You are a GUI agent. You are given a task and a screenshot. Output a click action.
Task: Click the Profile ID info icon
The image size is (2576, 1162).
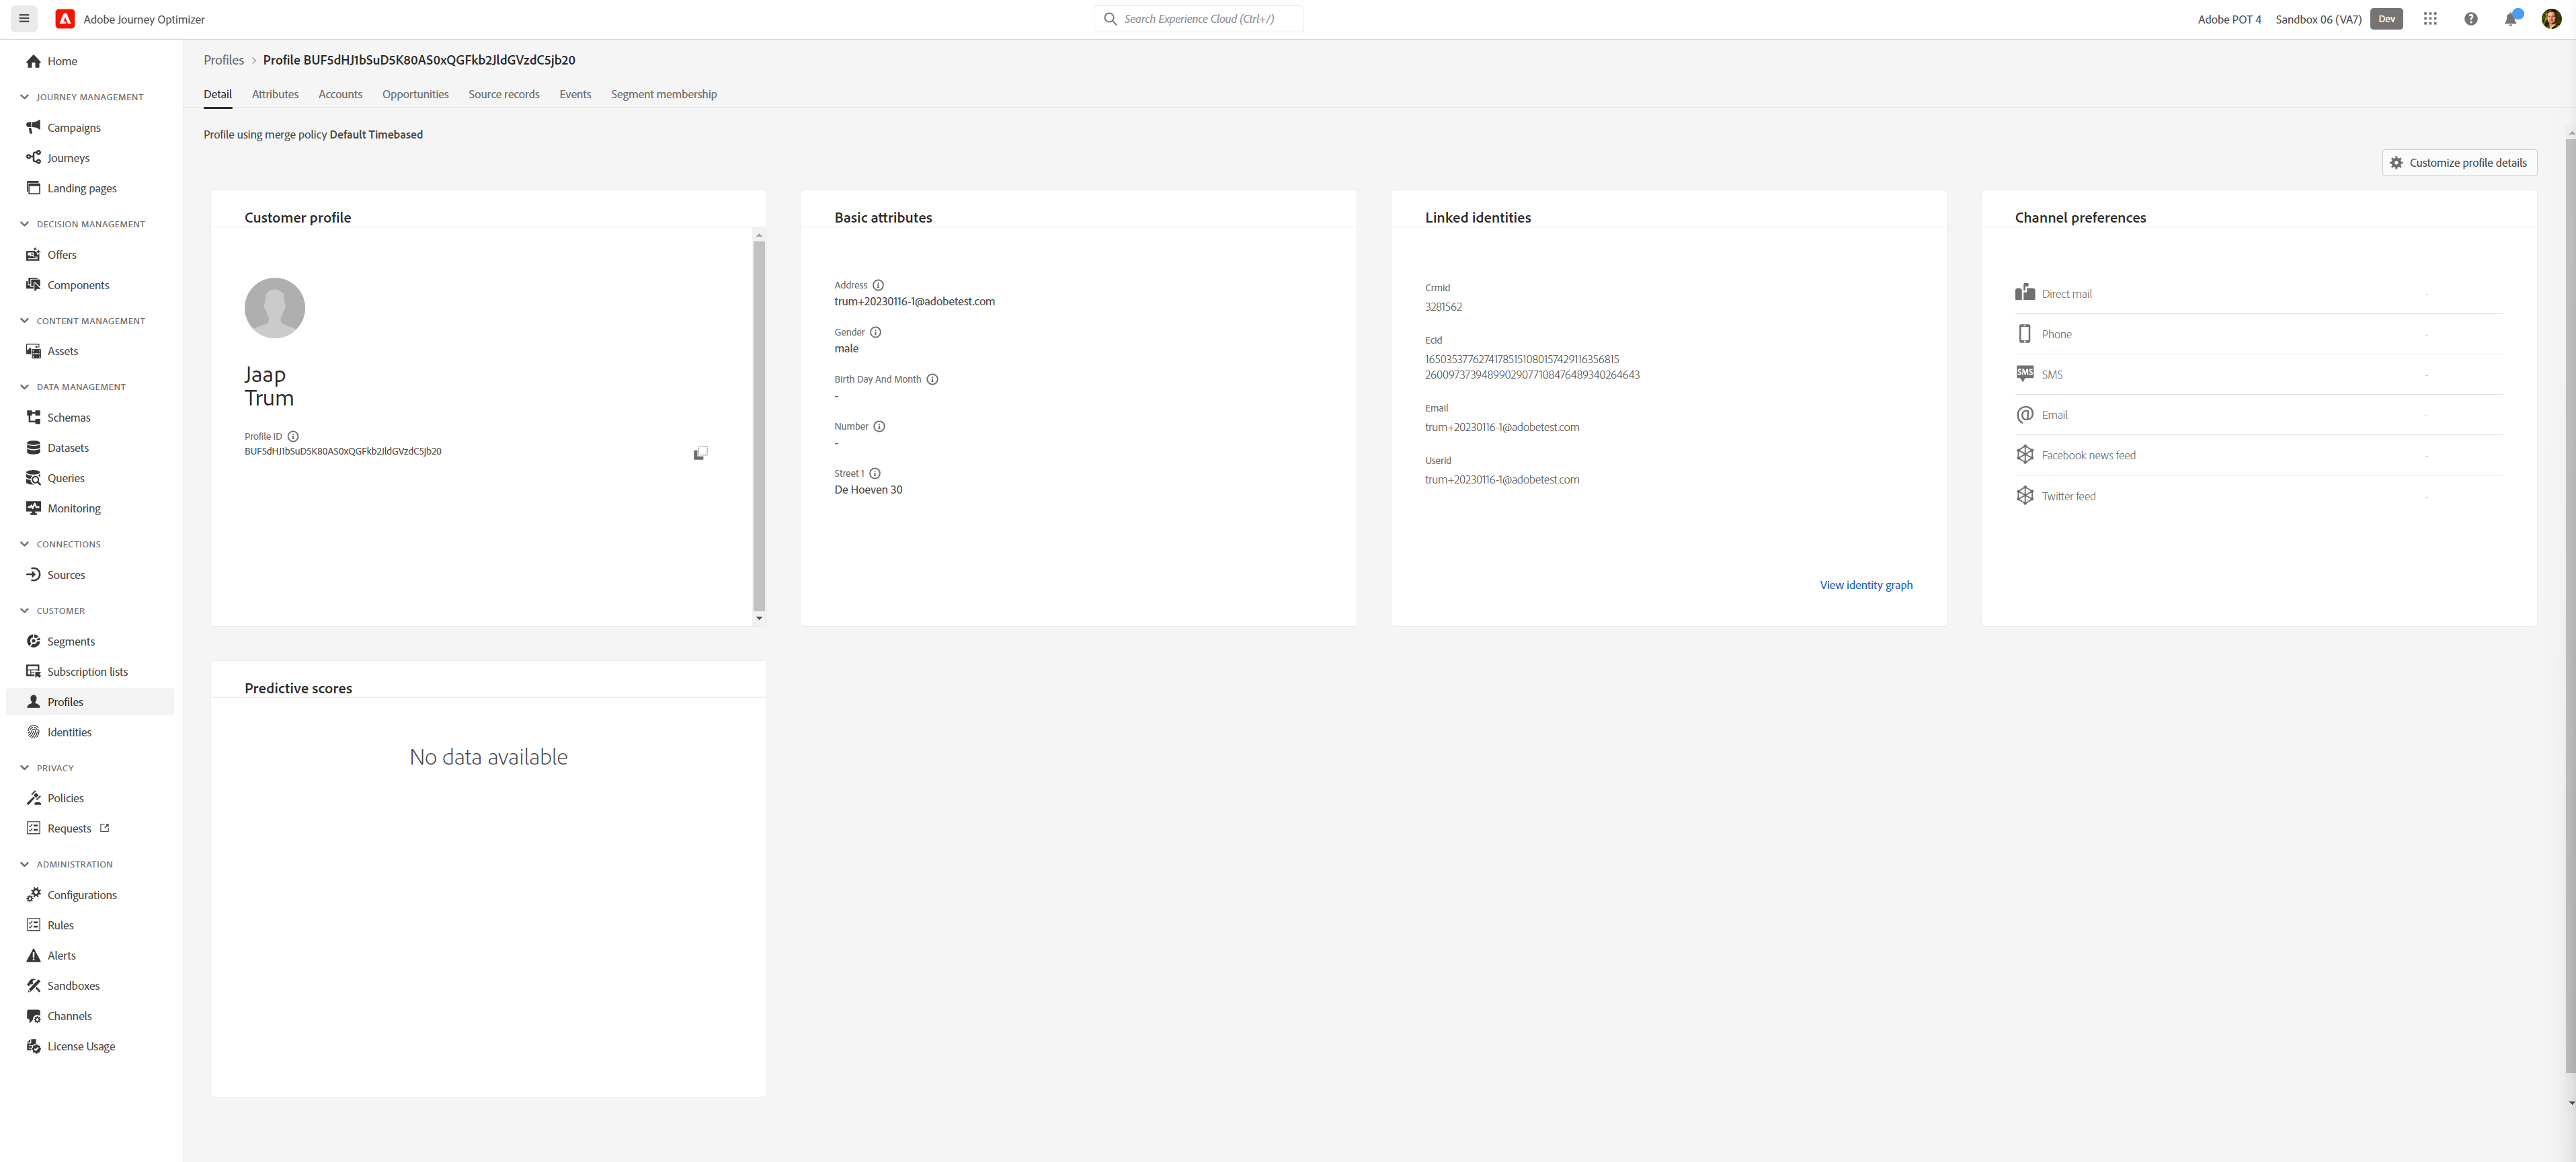point(293,436)
